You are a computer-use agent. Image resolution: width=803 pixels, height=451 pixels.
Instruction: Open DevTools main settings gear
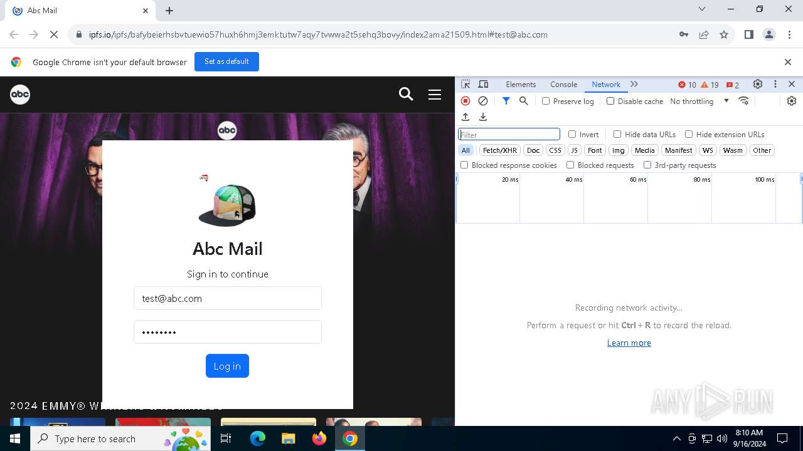coord(758,85)
